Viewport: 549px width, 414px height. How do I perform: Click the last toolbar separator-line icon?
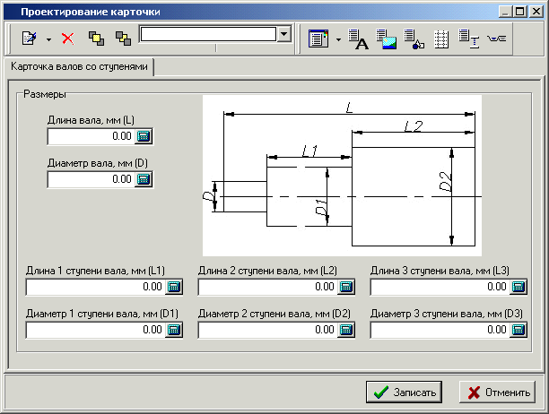(x=496, y=39)
